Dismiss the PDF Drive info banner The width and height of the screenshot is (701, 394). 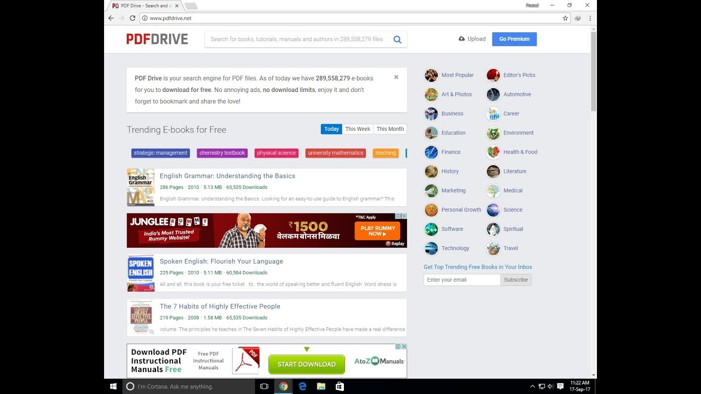tap(396, 77)
